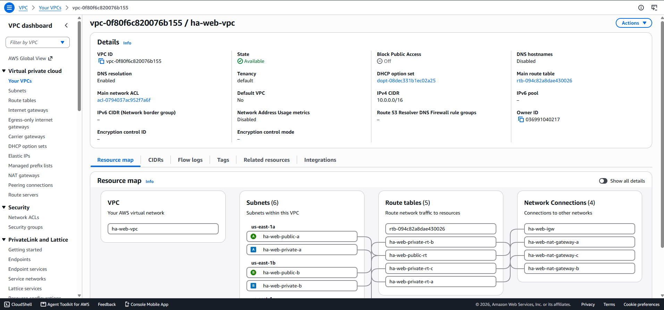Image resolution: width=664 pixels, height=310 pixels.
Task: Click main page vertical scrollbar
Action: [x=662, y=134]
